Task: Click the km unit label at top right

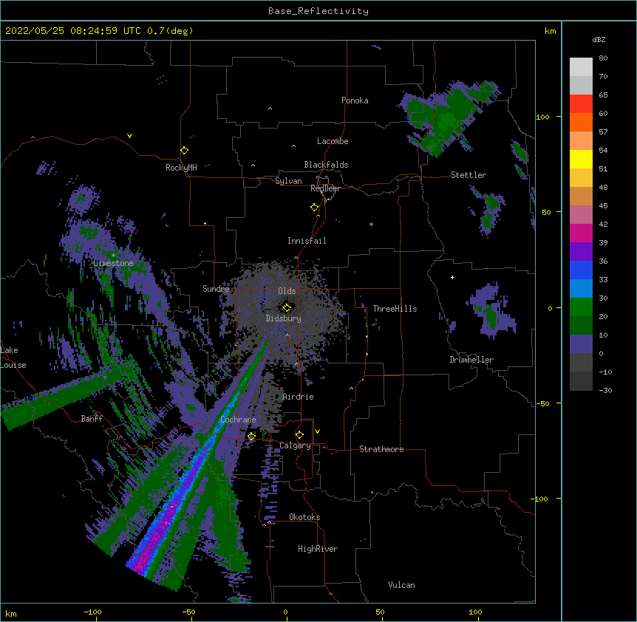Action: tap(551, 31)
